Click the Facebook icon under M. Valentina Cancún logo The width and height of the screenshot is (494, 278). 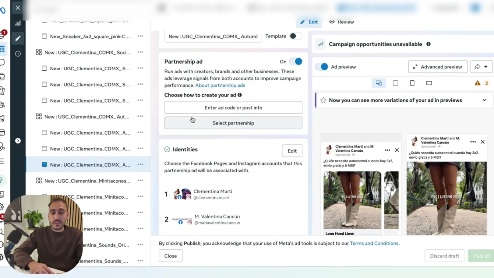click(x=180, y=222)
